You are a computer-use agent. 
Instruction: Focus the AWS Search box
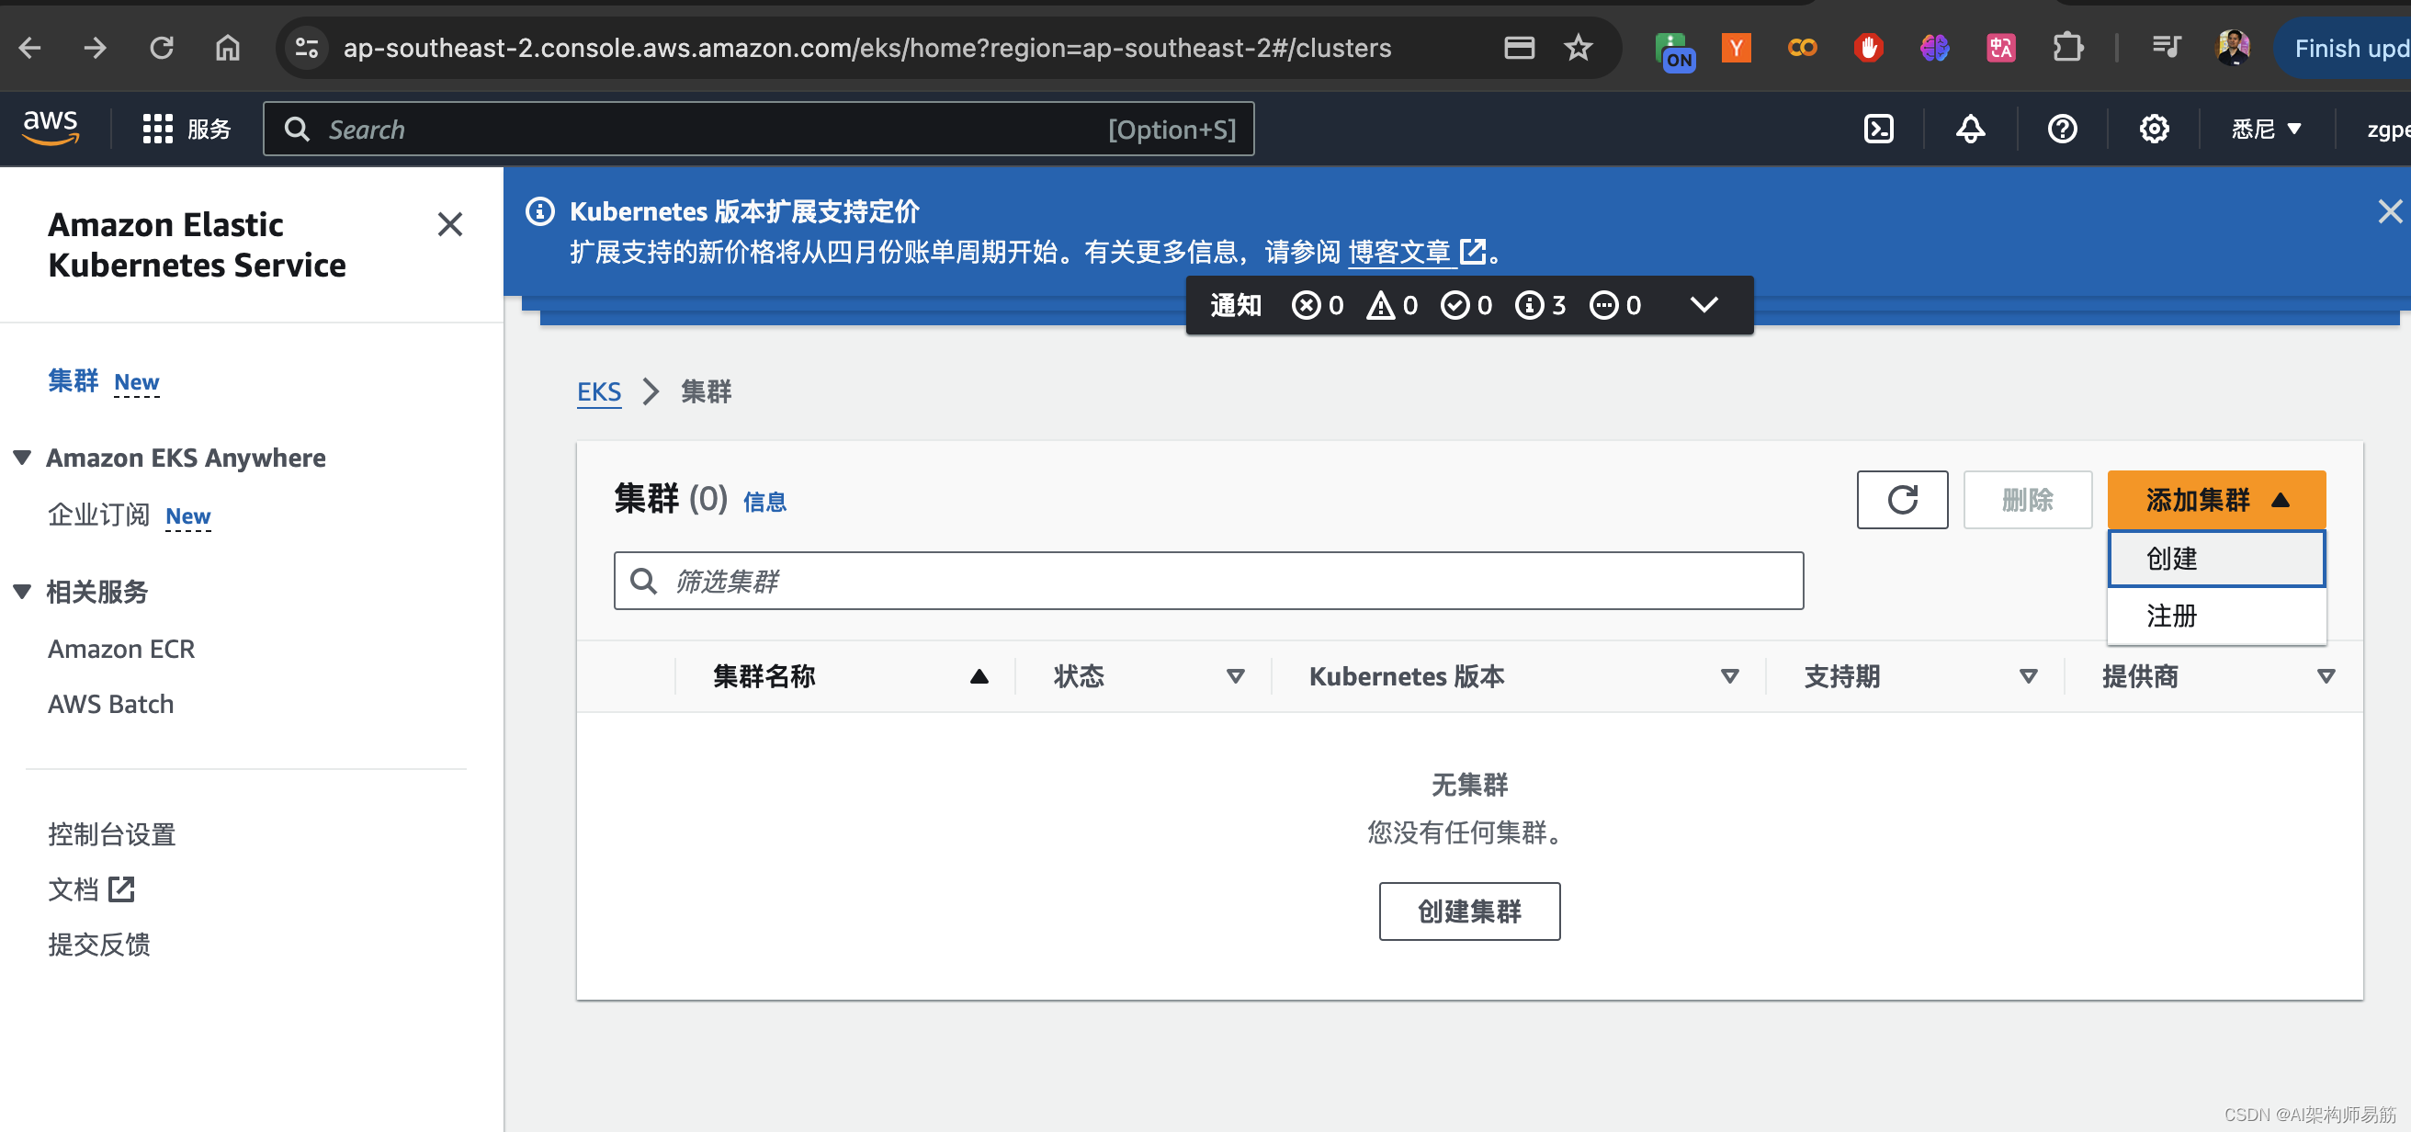(x=759, y=129)
